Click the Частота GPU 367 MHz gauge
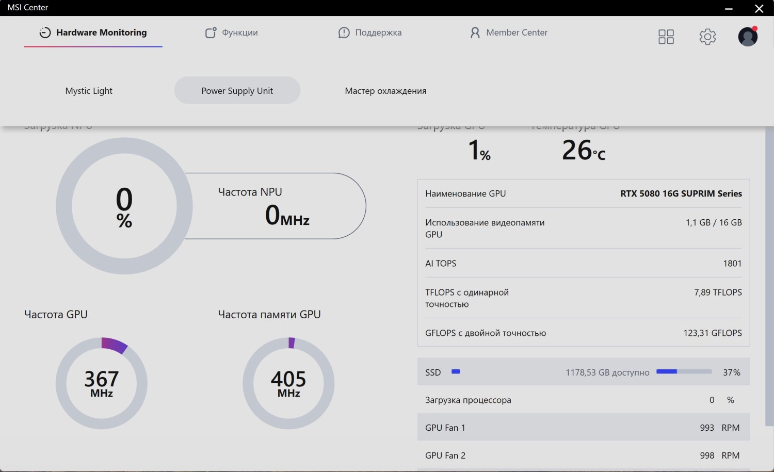The height and width of the screenshot is (472, 774). tap(102, 383)
